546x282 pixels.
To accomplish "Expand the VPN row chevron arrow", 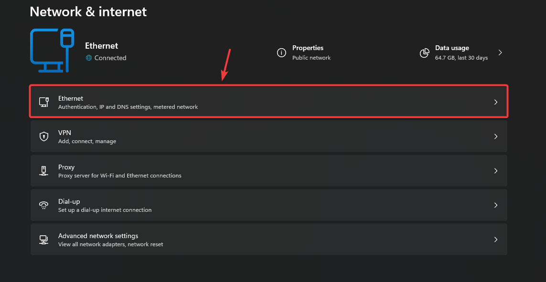I will [496, 136].
